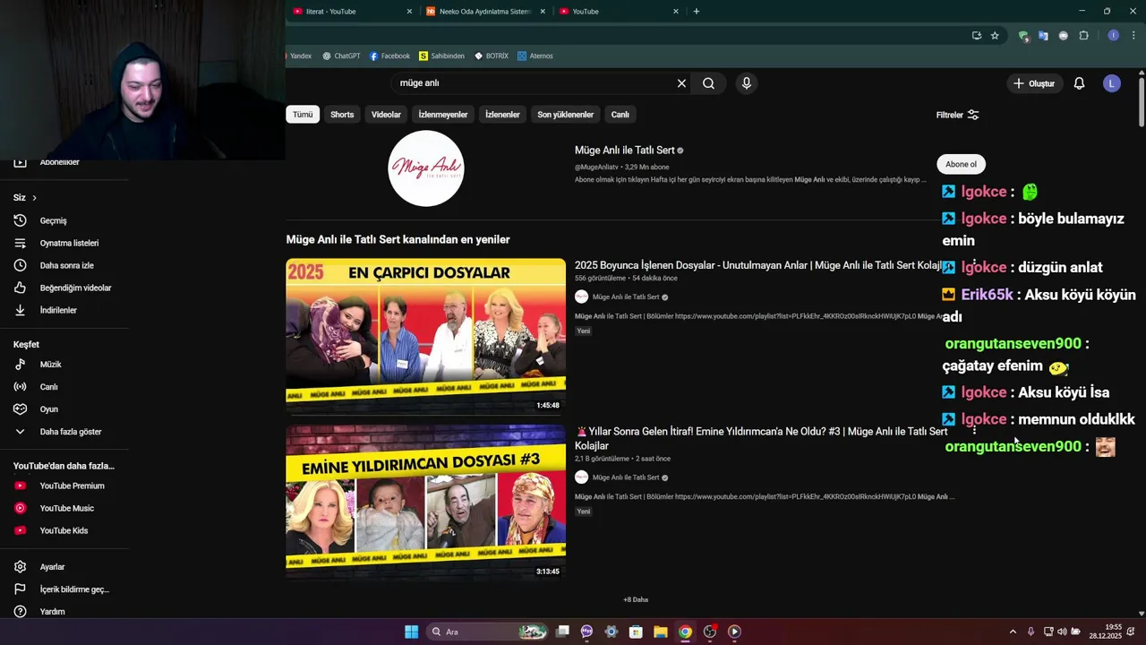Open the Filtreler filter options
Screen dimensions: 1146x645
[957, 115]
